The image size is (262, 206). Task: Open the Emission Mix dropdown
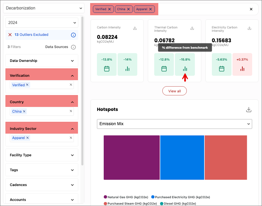coord(175,124)
